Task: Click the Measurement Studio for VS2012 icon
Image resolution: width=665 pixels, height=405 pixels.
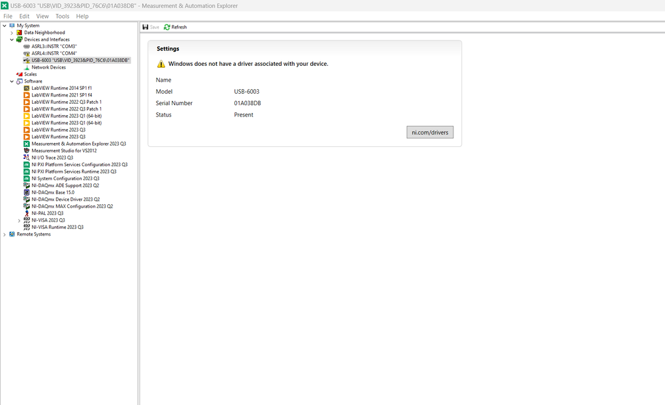Action: [27, 151]
